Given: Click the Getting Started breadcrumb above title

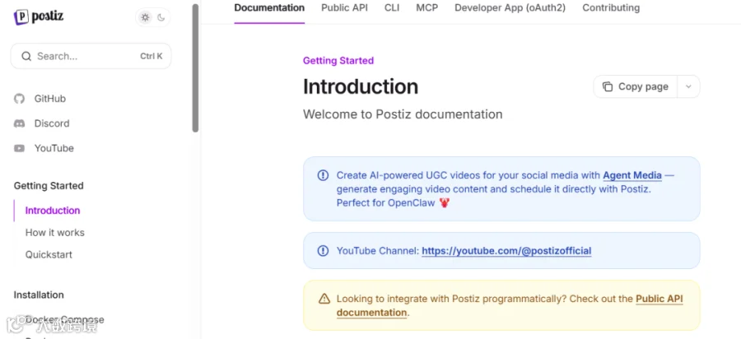Looking at the screenshot, I should point(338,60).
